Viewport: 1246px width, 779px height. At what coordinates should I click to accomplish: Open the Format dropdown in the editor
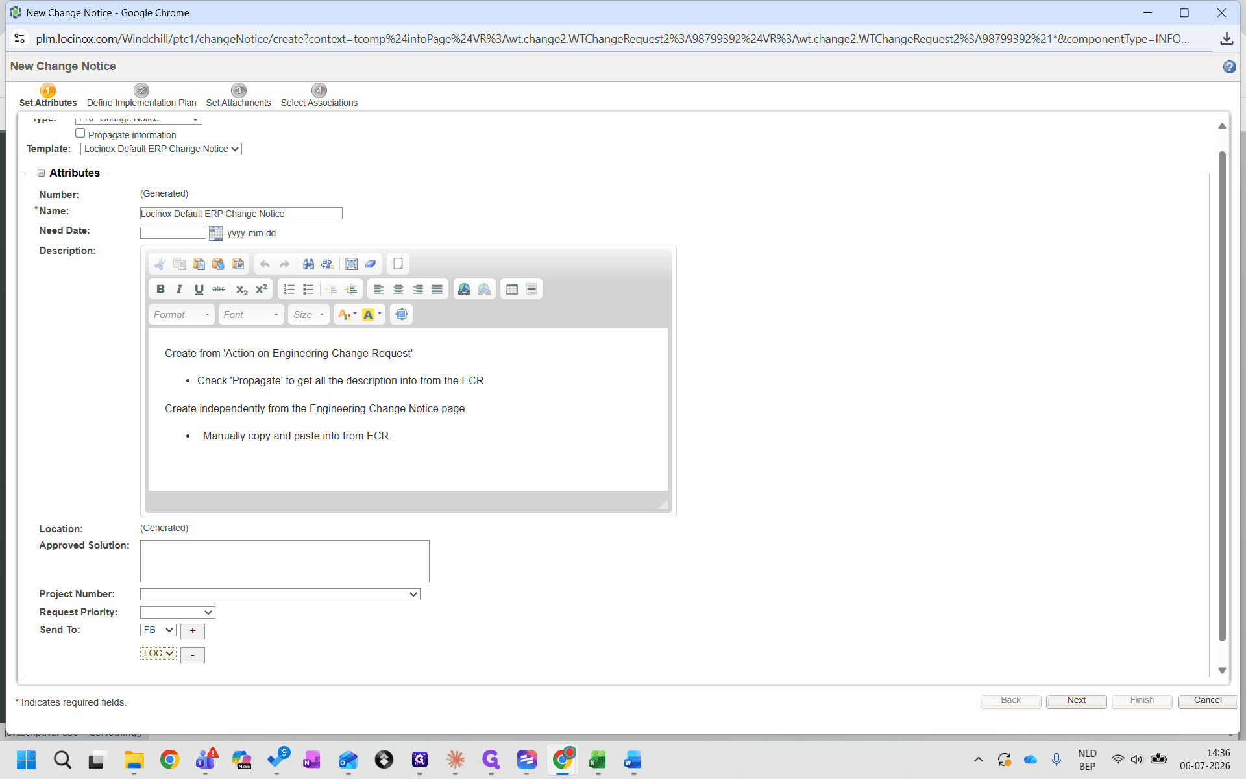point(181,315)
